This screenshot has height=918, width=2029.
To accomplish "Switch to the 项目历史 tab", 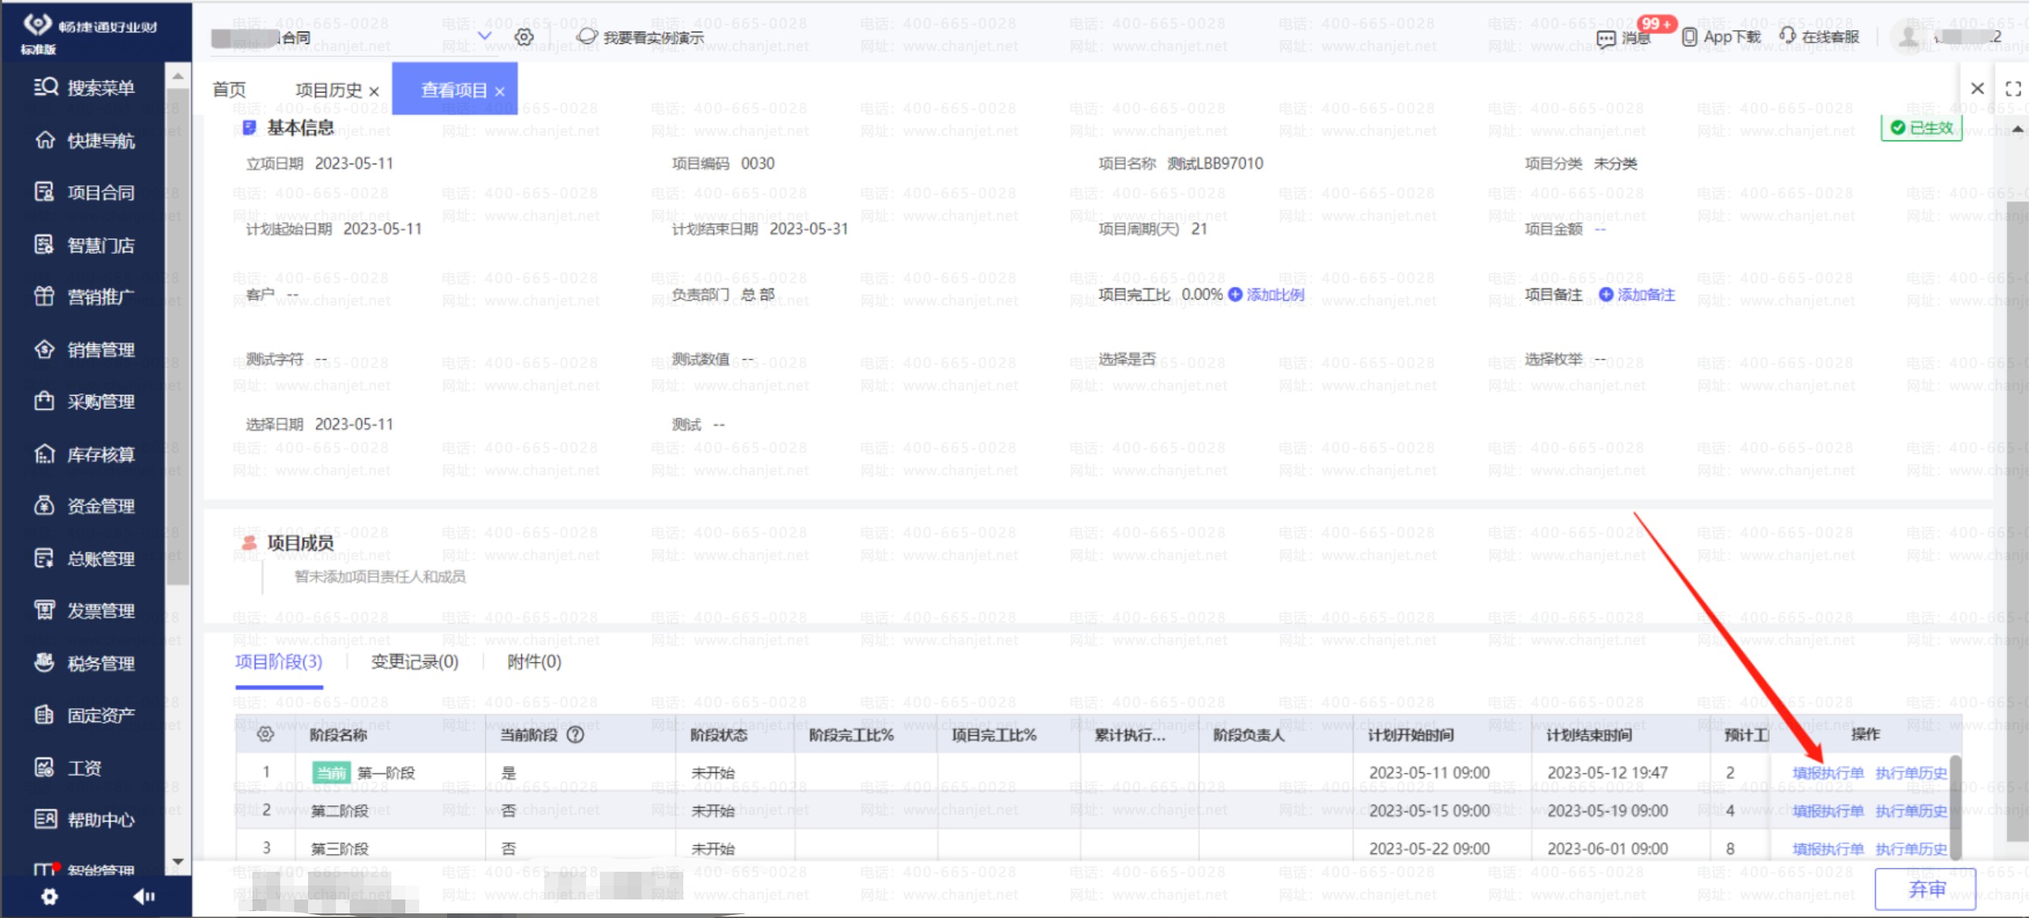I will 327,90.
